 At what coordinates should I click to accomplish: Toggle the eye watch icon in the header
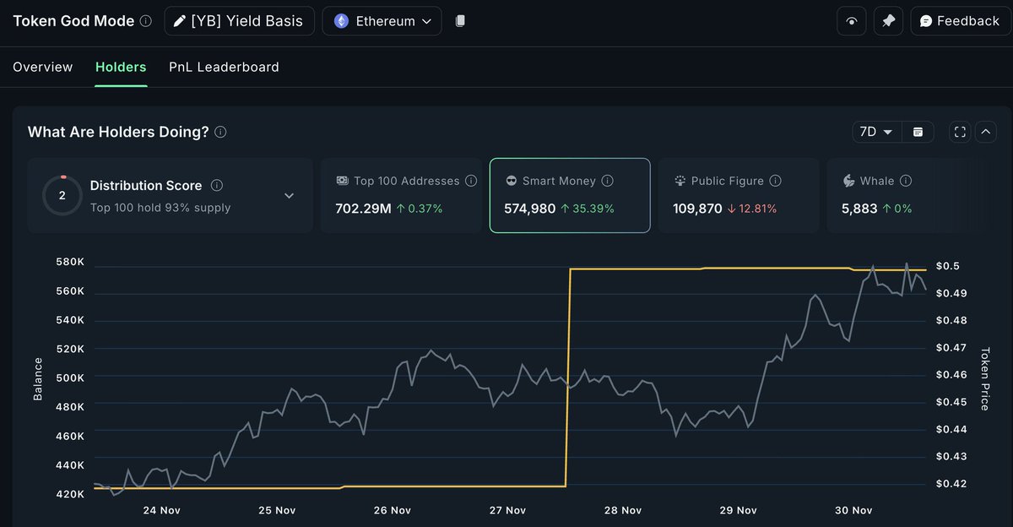(851, 21)
